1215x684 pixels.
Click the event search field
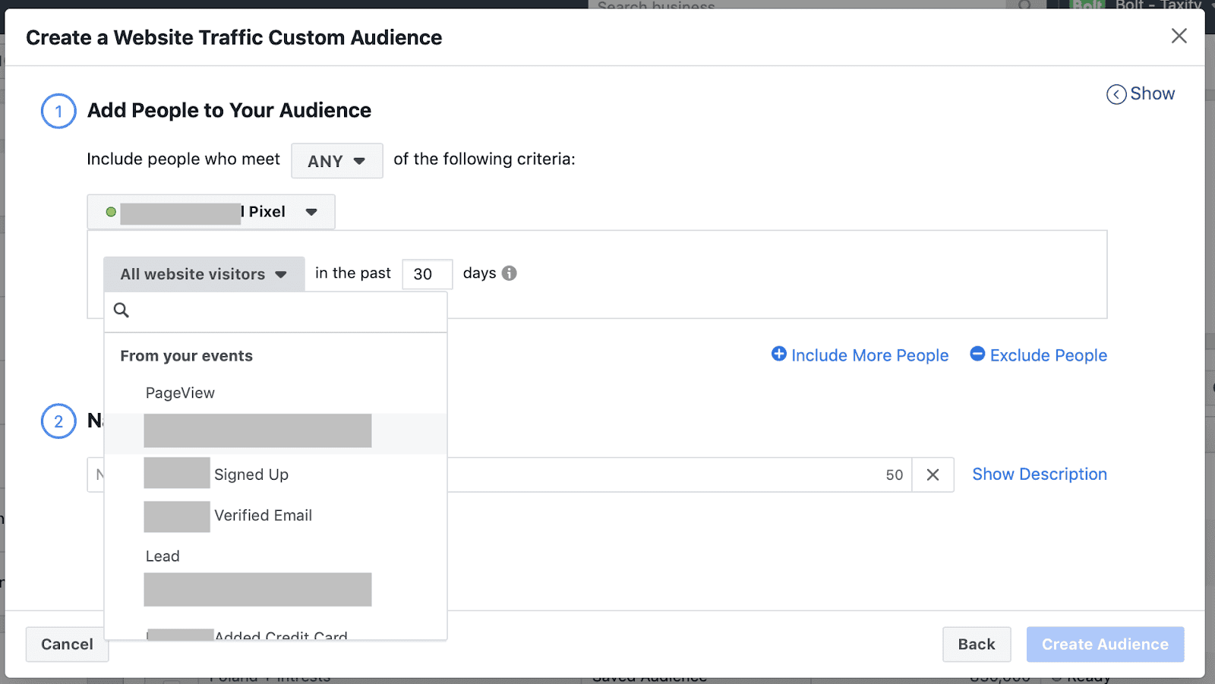(x=276, y=311)
